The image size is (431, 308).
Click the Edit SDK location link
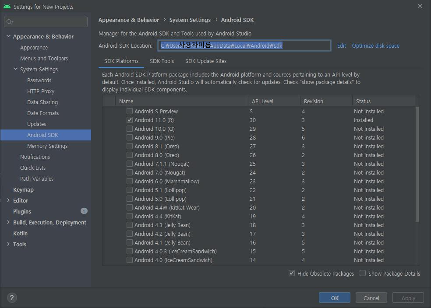pos(341,46)
